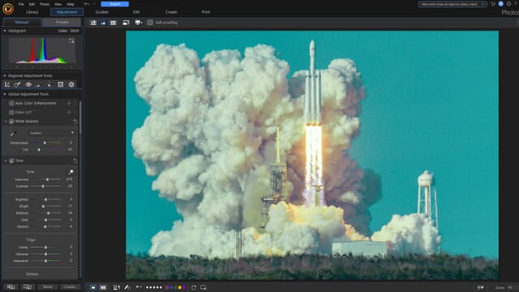
Task: Expand Auto Color Enhancement with plus icon
Action: 69,103
